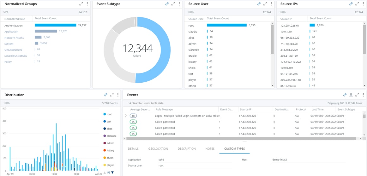The width and height of the screenshot is (367, 176).
Task: Go to next page of the Distribution legend
Action: 112,173
